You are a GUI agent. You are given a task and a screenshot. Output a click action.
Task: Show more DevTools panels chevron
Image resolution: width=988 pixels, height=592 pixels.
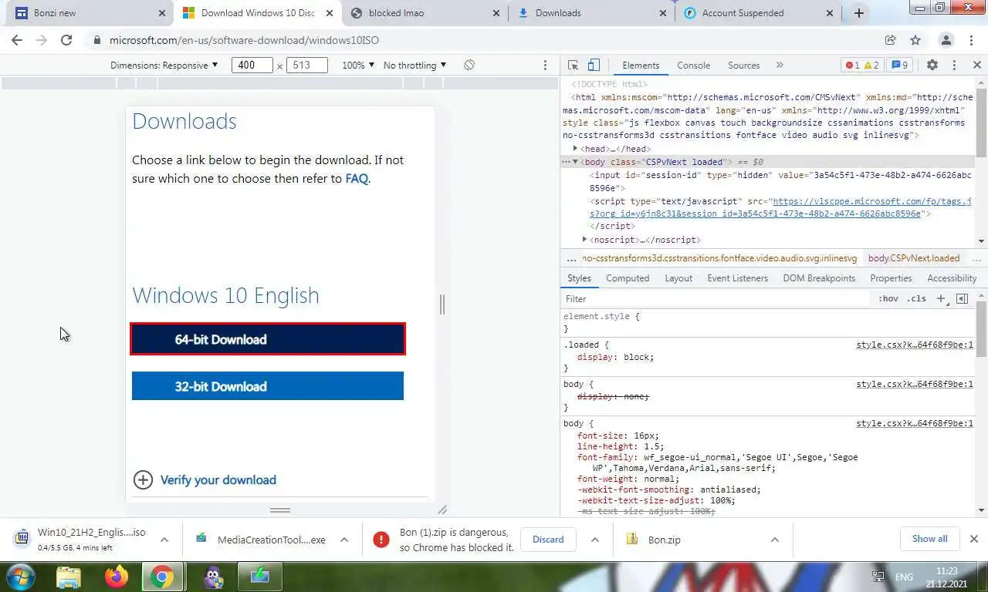coord(779,66)
